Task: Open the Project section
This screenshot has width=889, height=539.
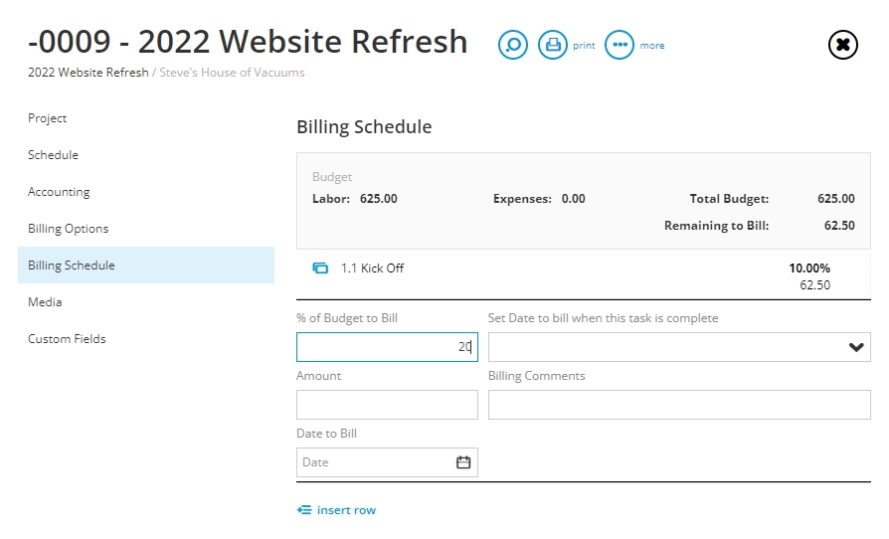Action: click(47, 118)
